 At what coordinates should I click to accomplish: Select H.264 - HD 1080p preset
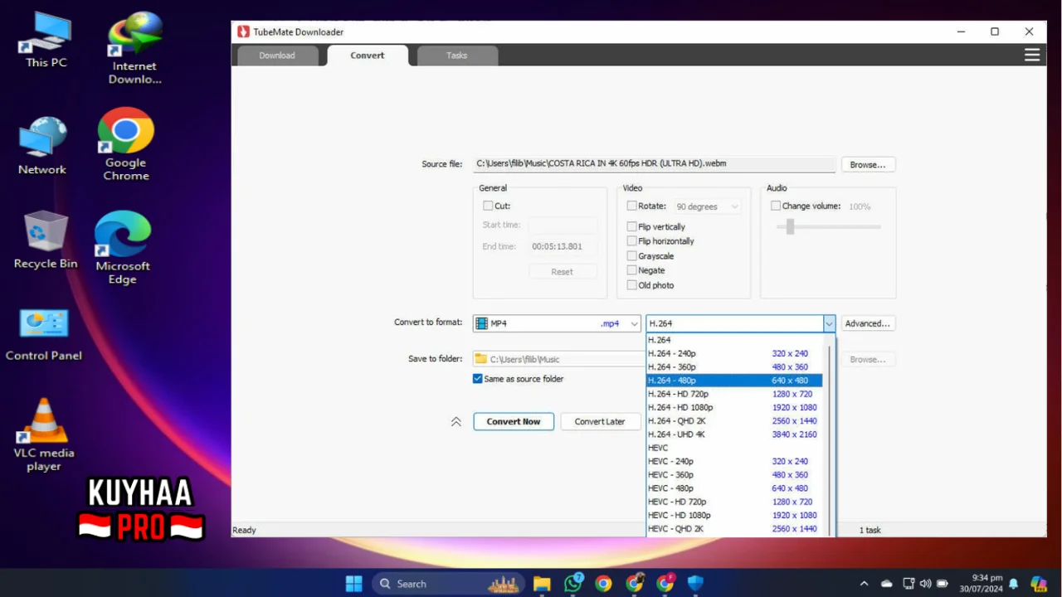(734, 407)
